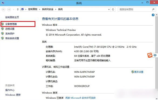The image size is (158, 100).
Task: Go back with the left arrow button
Action: (4, 9)
